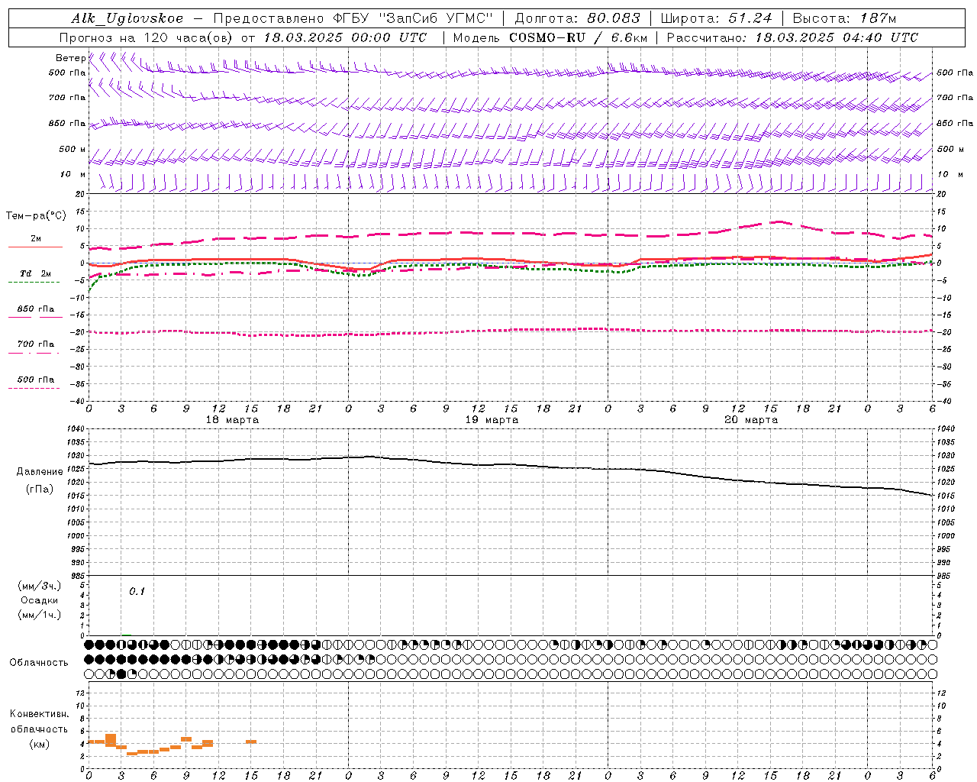The width and height of the screenshot is (977, 782).
Task: Click the Долгота: 80.083 field in header
Action: tap(578, 18)
